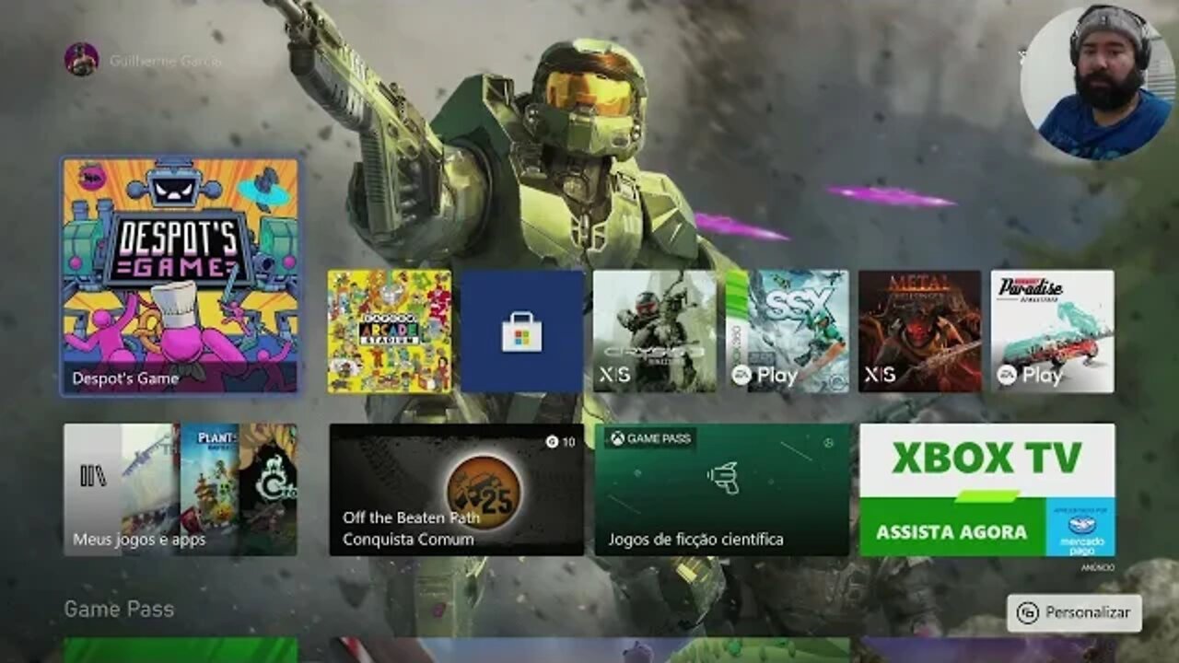Screen dimensions: 1179x663
Task: Click the GAME PASS badge label
Action: click(649, 438)
